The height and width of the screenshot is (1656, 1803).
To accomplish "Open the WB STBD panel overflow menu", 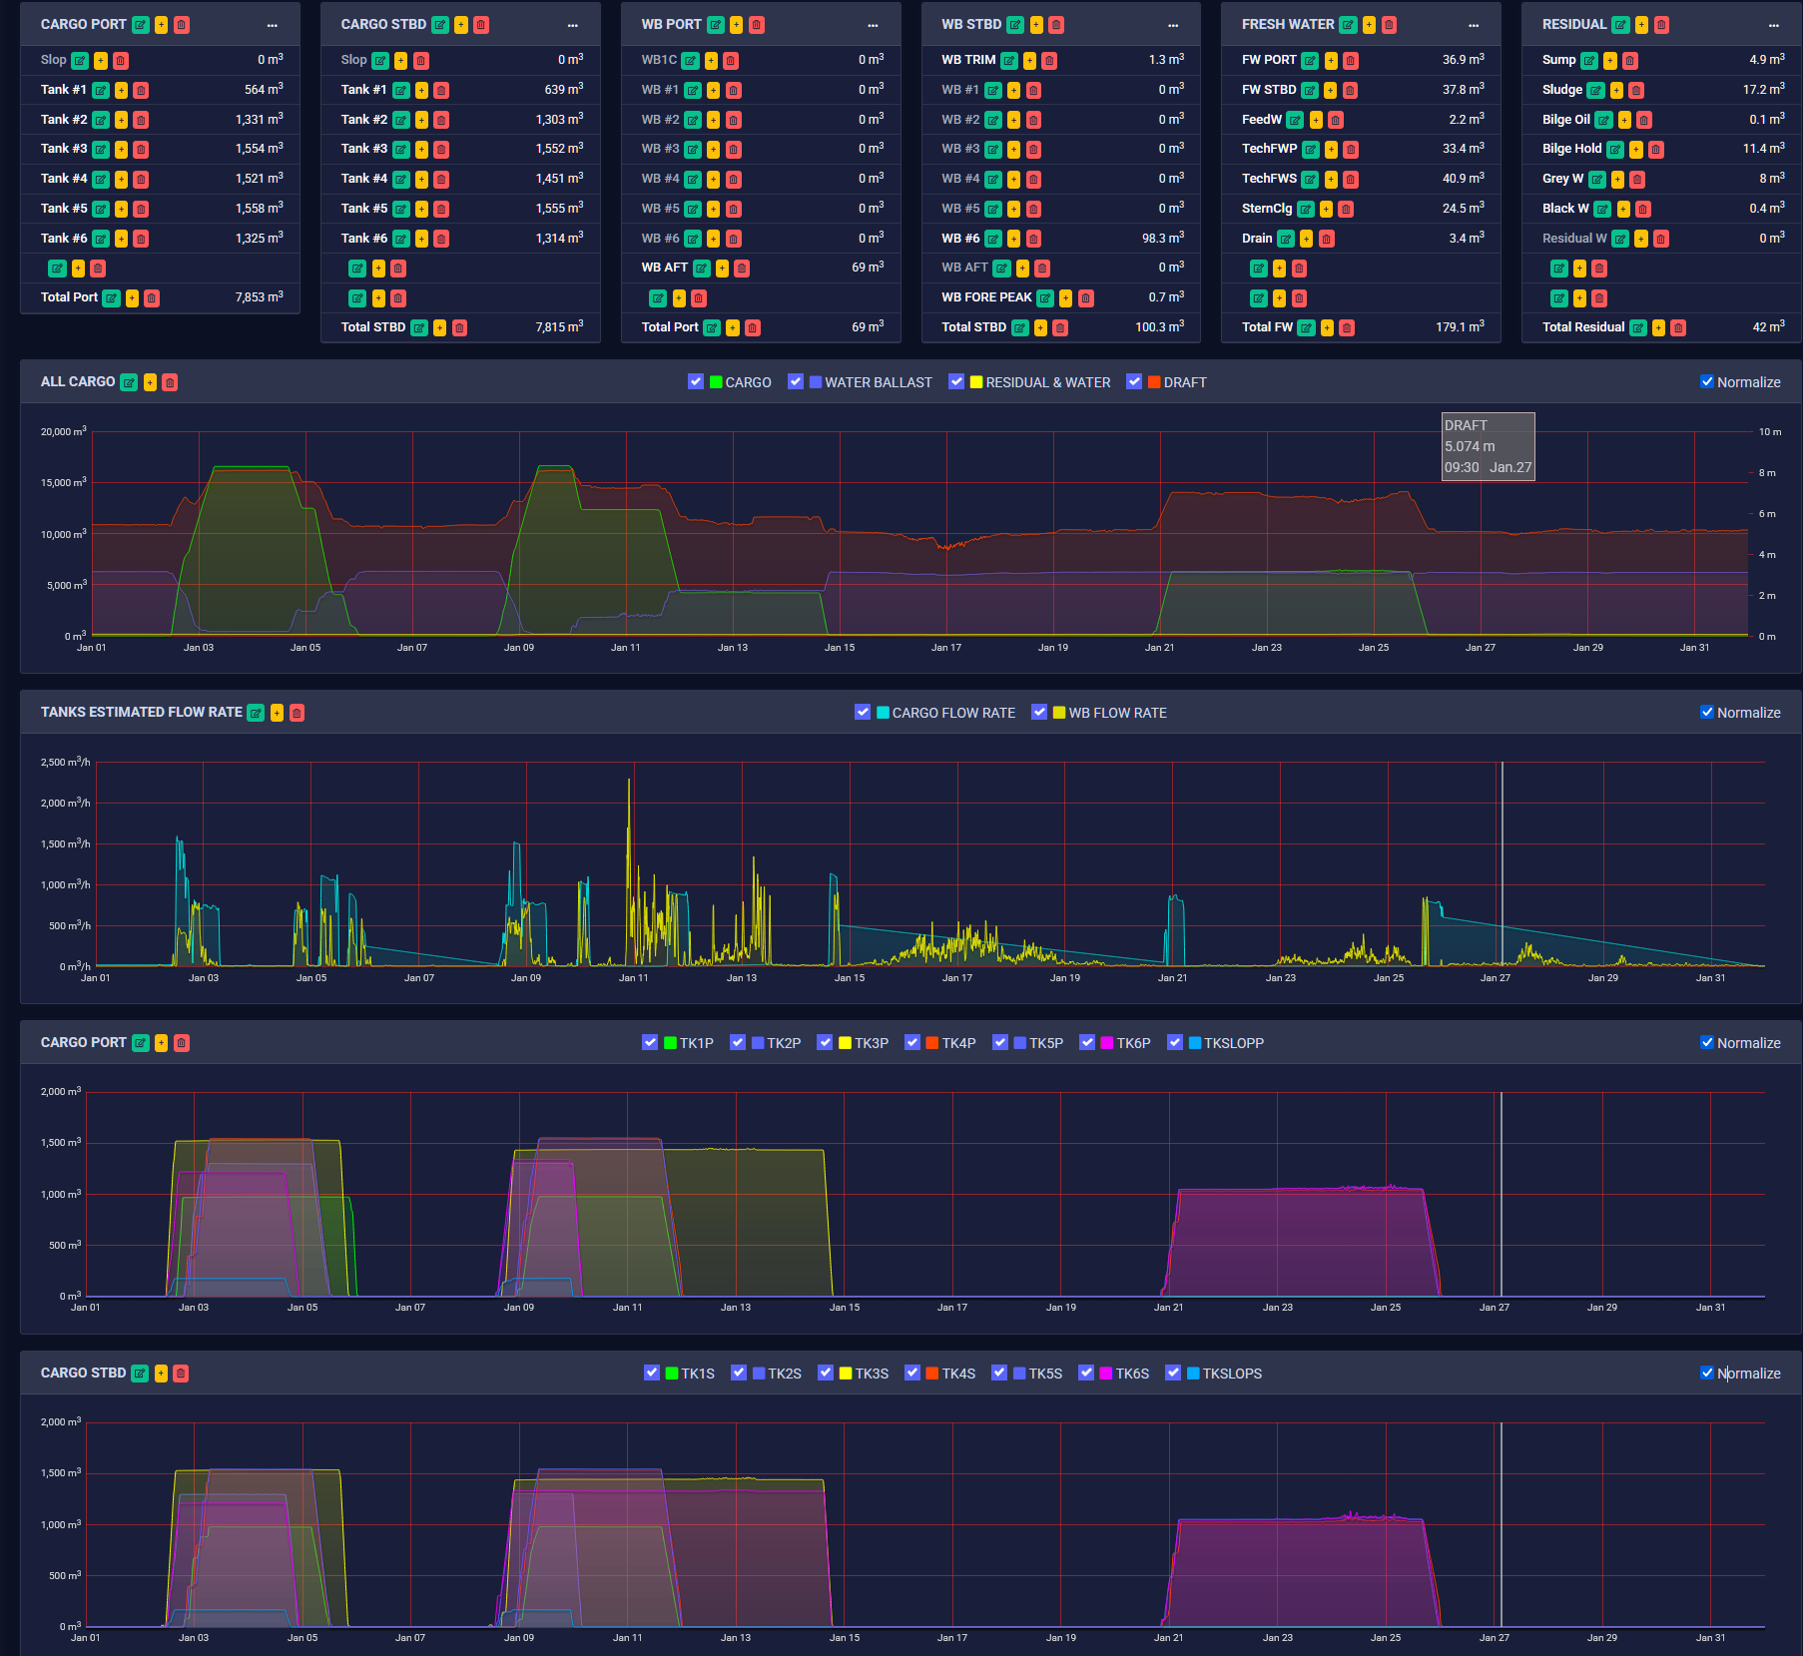I will click(1172, 24).
